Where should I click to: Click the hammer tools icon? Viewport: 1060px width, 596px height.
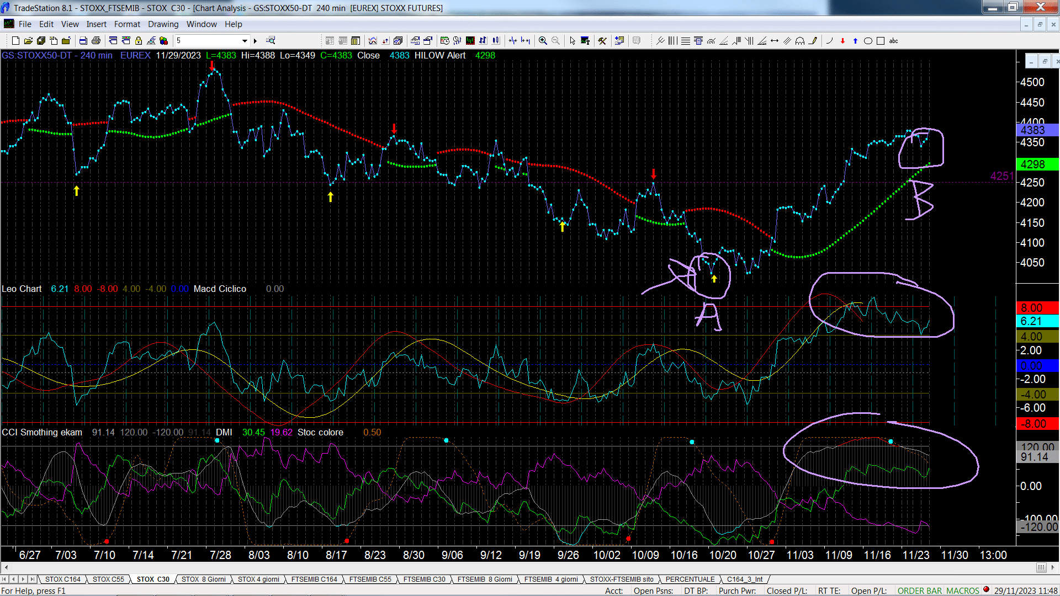tap(602, 41)
